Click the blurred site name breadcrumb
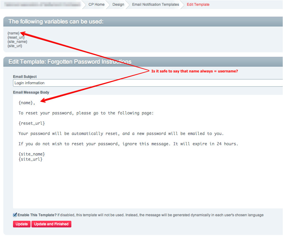This screenshot has height=241, width=283. click(x=42, y=5)
